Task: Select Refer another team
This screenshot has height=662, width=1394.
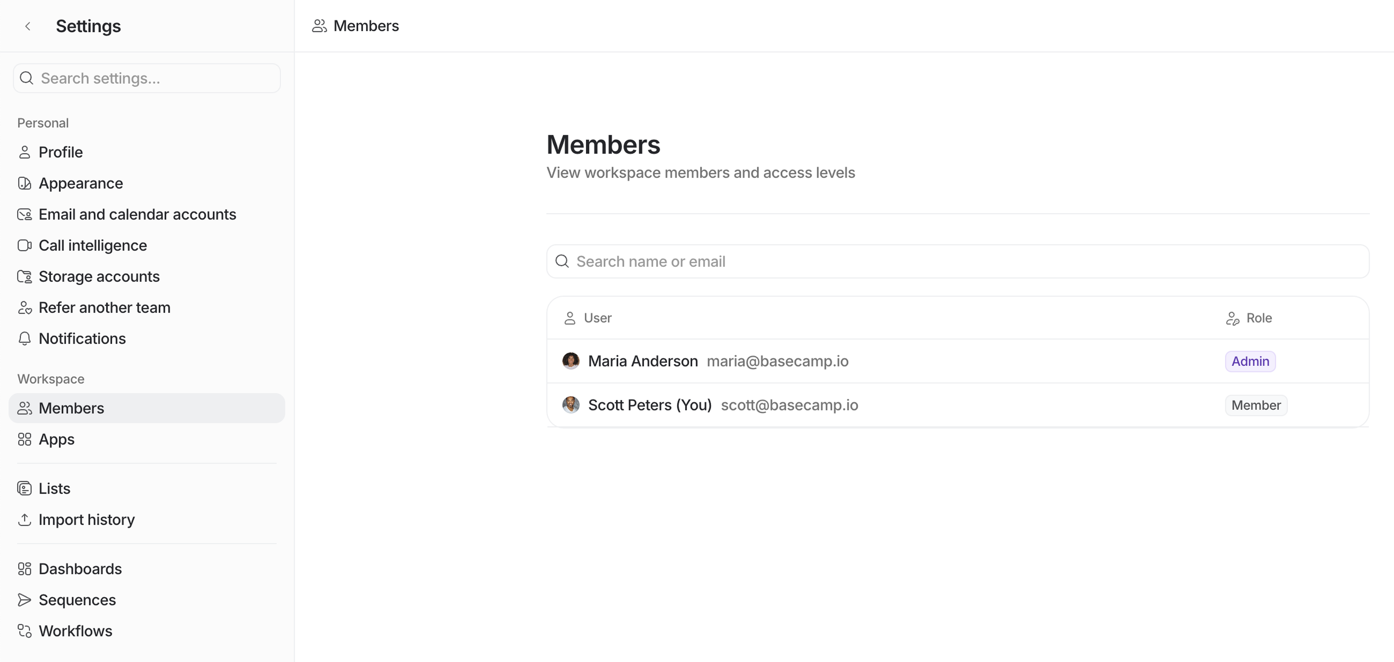Action: (x=105, y=308)
